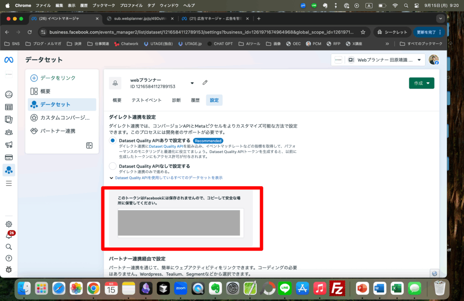This screenshot has height=301, width=464.
Task: Open the ブックマーク menu in menu bar
Action: coord(104,5)
